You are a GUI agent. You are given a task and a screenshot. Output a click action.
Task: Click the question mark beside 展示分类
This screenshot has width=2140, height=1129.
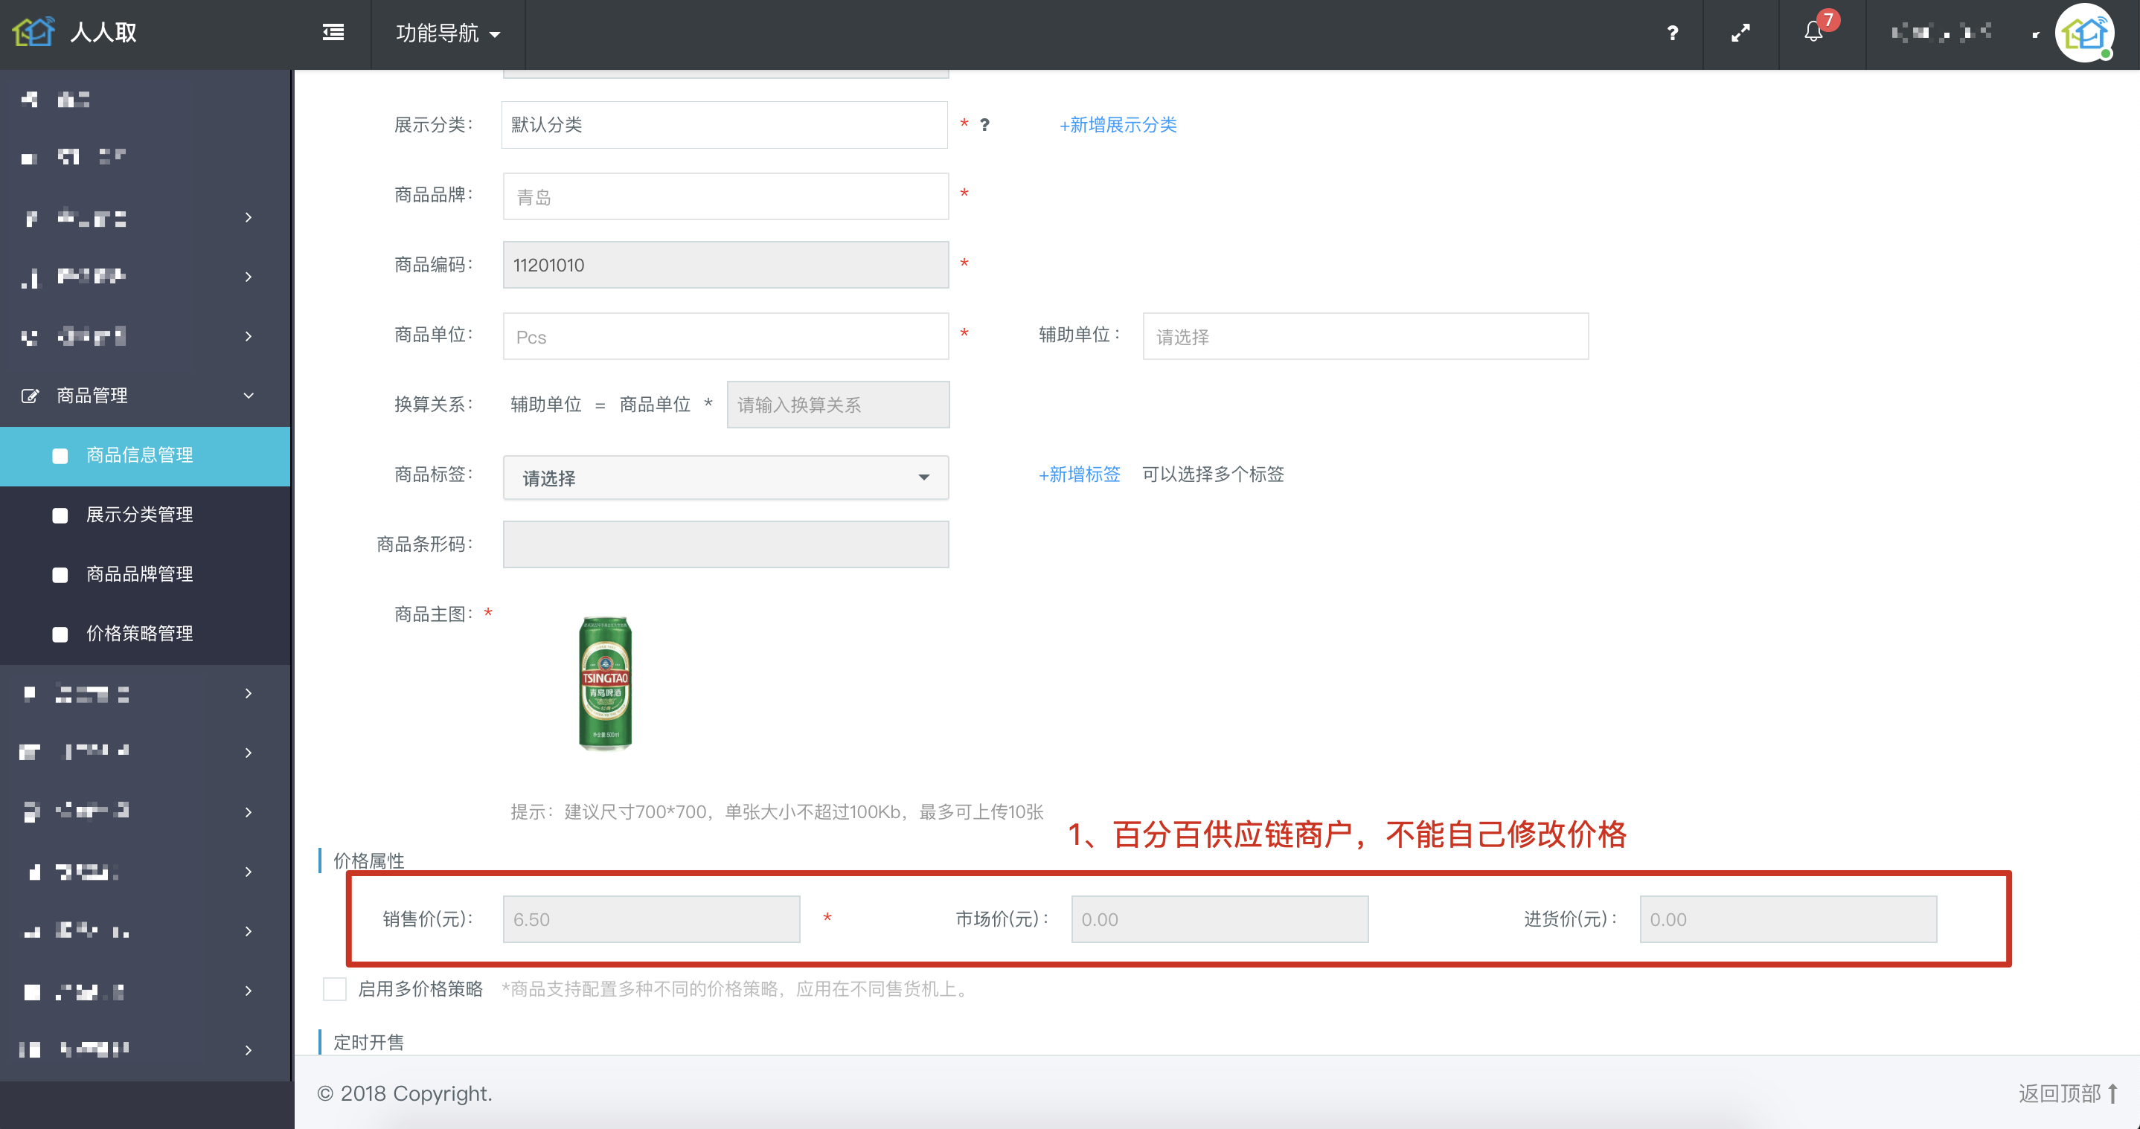[984, 124]
